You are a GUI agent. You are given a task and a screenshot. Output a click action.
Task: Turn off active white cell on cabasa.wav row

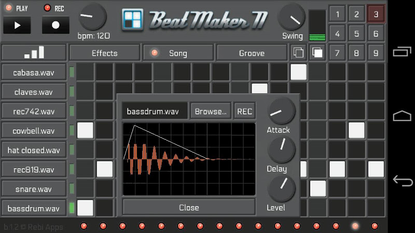[299, 72]
